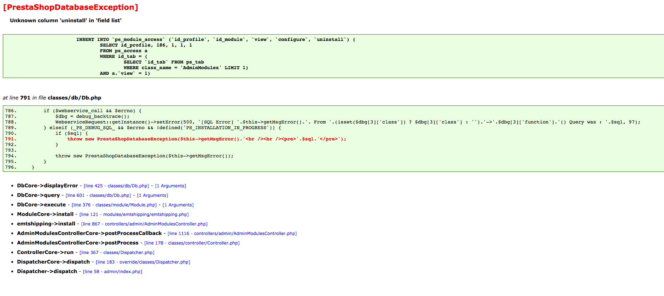Click code line 788 'WebserviceRequest::getInstance()'
This screenshot has width=664, height=296.
348,122
